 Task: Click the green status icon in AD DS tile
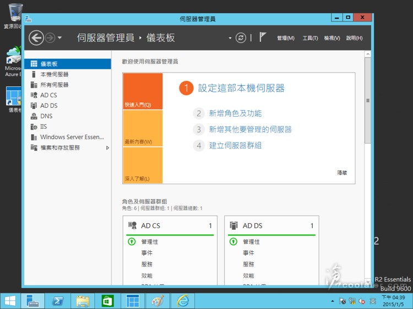tap(233, 241)
